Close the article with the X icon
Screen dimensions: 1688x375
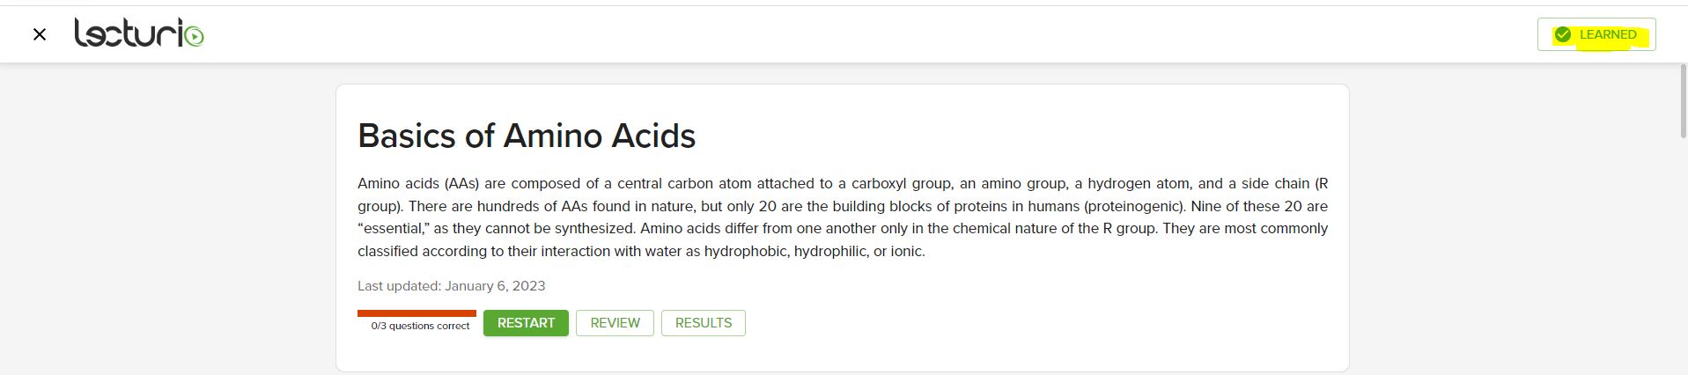[x=39, y=34]
